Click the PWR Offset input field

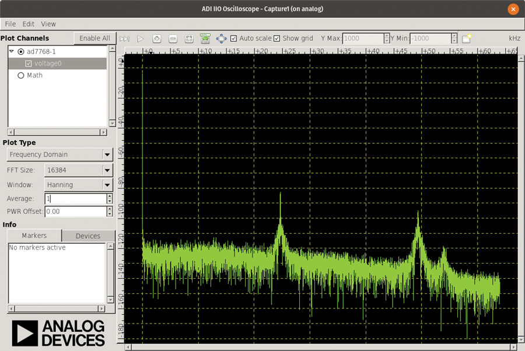tap(75, 212)
